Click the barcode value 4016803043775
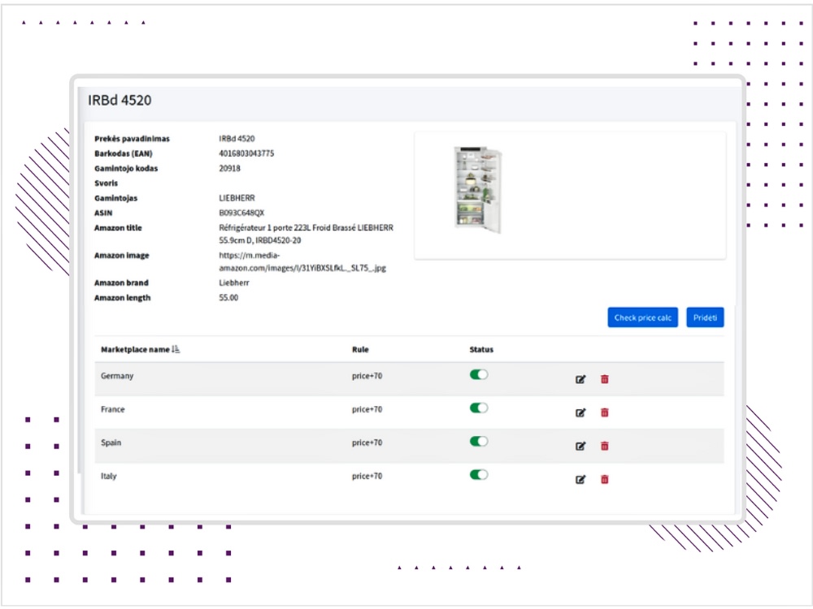 pos(246,153)
